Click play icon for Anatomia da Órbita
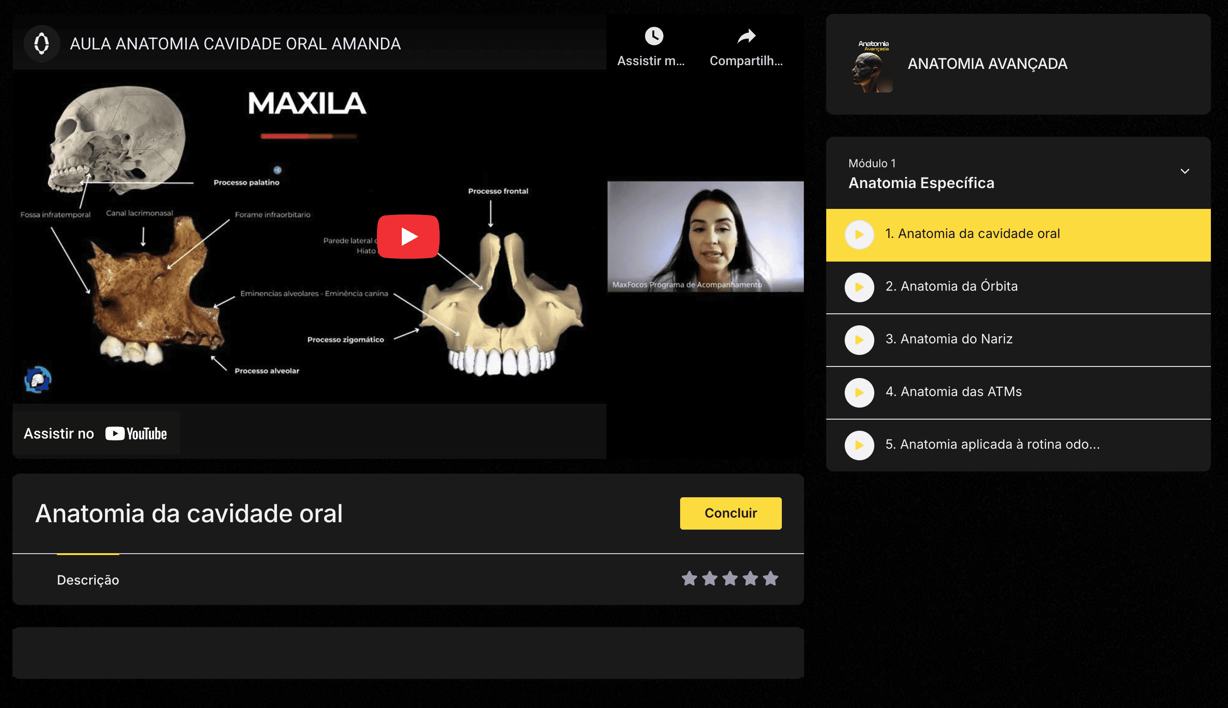1228x708 pixels. point(860,287)
